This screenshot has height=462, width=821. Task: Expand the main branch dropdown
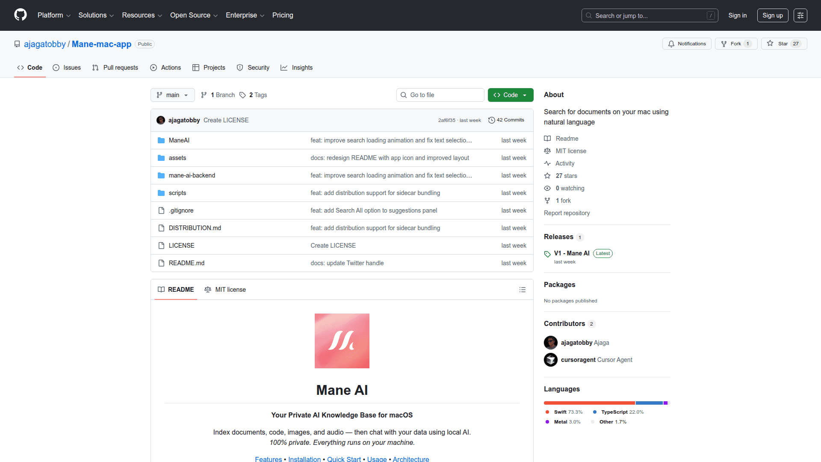[172, 95]
